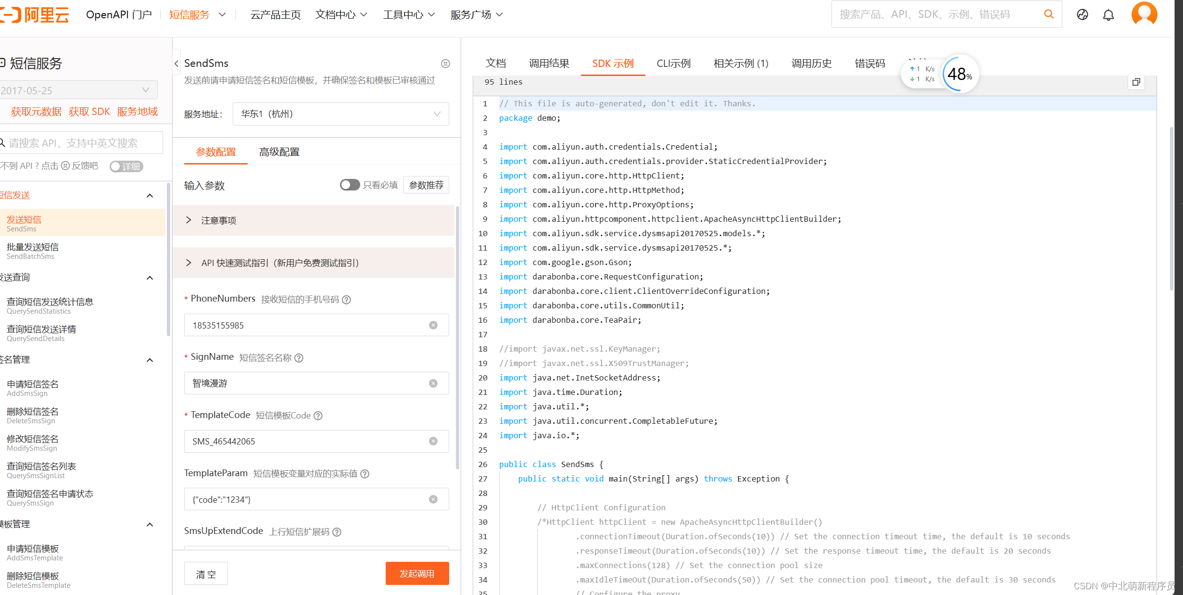Switch to the CLI示例 tab
Screen dimensions: 1183x595
pos(674,63)
